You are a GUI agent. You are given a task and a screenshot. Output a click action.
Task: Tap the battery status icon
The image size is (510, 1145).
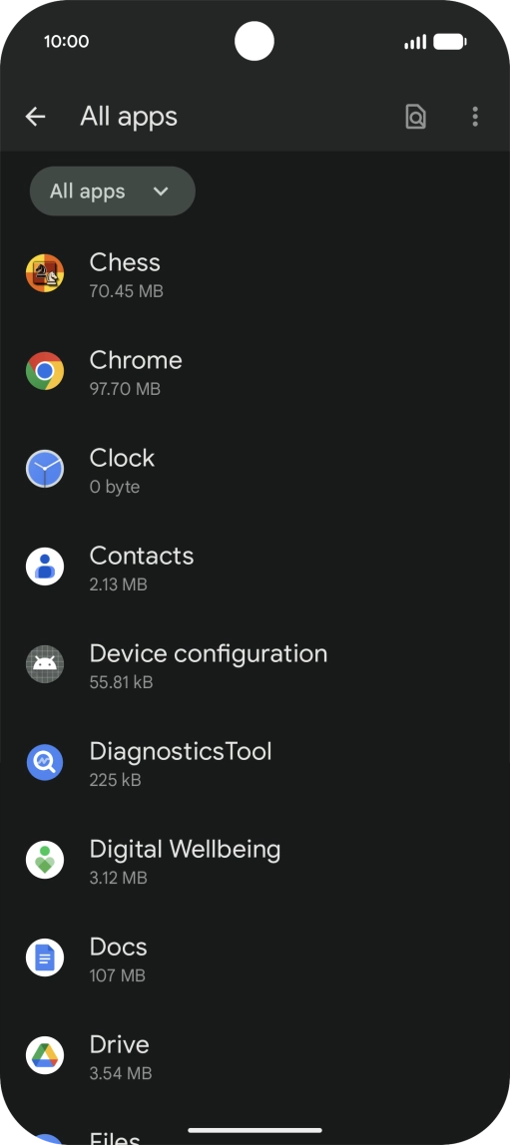pyautogui.click(x=450, y=42)
